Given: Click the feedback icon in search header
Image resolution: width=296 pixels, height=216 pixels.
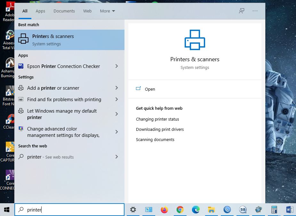Looking at the screenshot, I should [x=242, y=11].
